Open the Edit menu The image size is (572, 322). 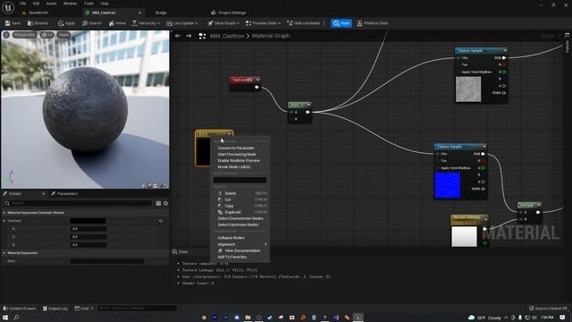(x=36, y=4)
